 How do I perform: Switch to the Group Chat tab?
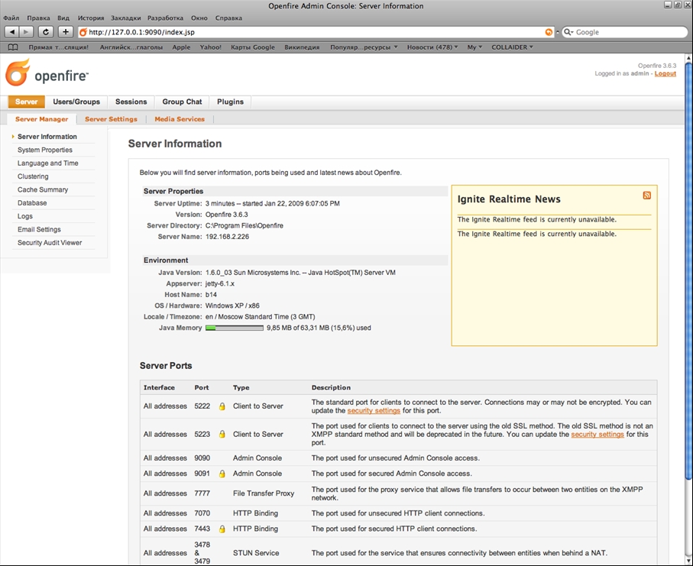(182, 102)
